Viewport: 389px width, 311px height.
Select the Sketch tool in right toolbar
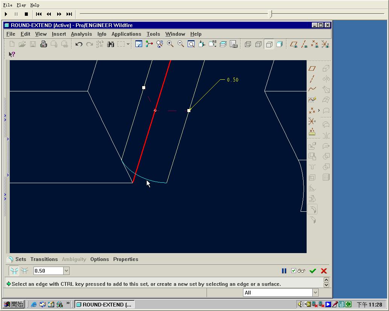(312, 100)
